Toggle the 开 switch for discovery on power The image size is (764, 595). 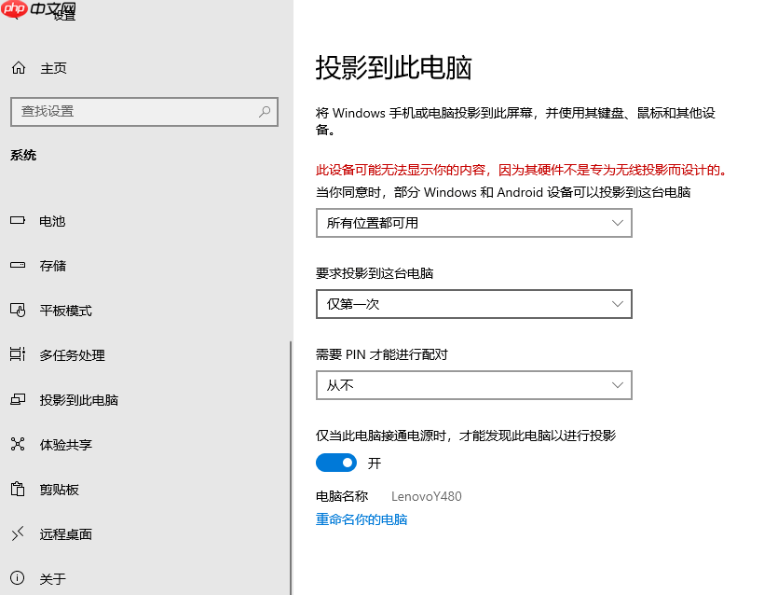[335, 463]
